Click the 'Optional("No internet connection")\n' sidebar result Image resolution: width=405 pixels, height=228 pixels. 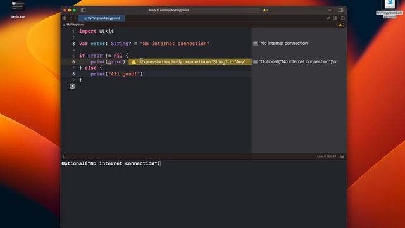click(x=298, y=62)
